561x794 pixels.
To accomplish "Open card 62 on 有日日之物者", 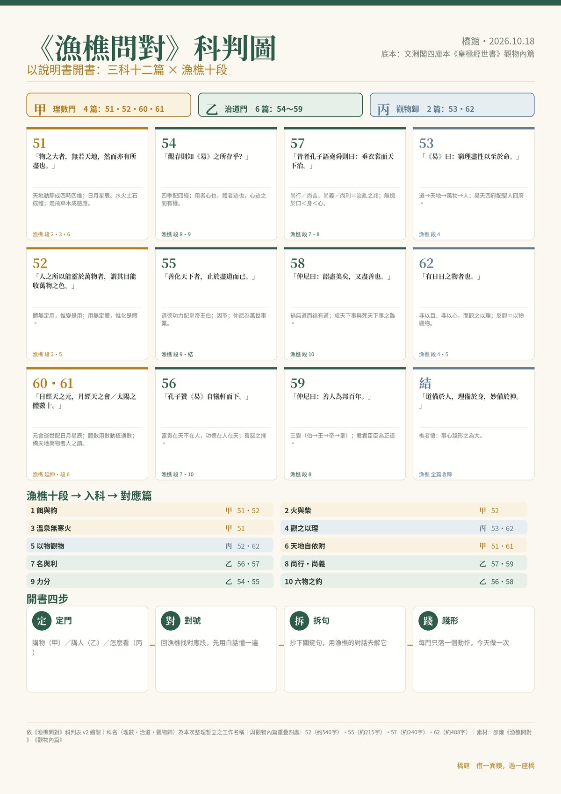I will (474, 304).
